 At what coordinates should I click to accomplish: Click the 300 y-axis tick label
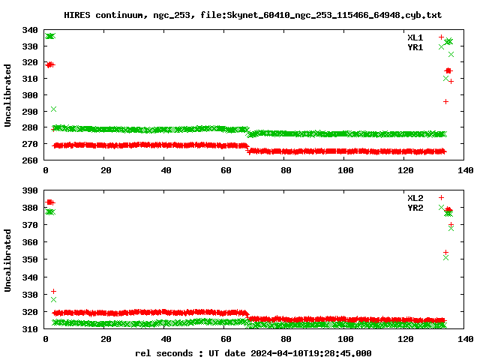pos(30,95)
